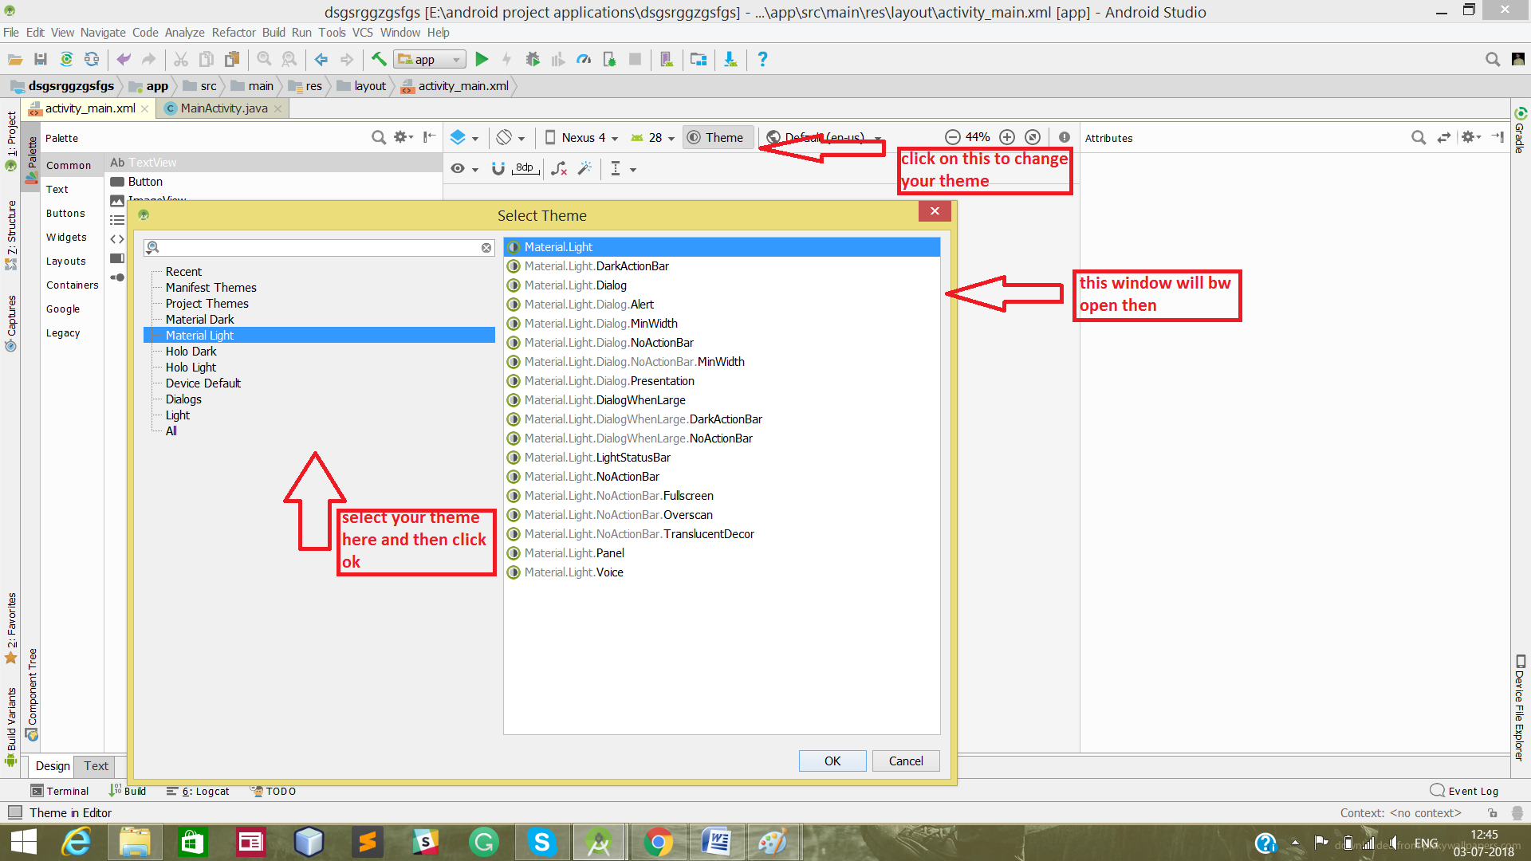Screen dimensions: 1531x861
Task: Switch to the MainActivity.java tab
Action: tap(223, 108)
